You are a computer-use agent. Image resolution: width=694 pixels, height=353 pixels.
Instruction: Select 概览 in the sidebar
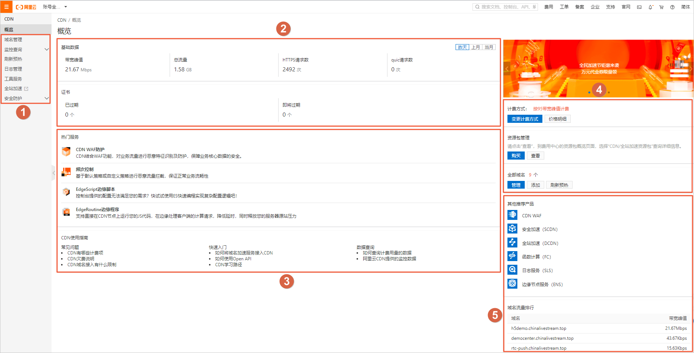point(26,29)
